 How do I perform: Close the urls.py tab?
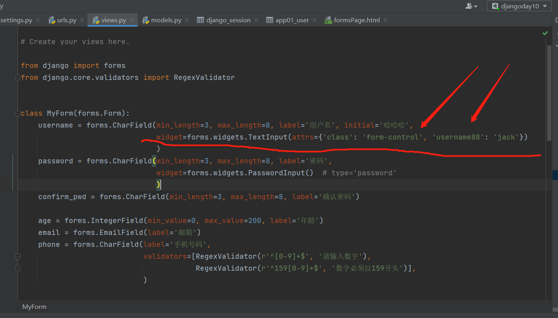(x=82, y=20)
